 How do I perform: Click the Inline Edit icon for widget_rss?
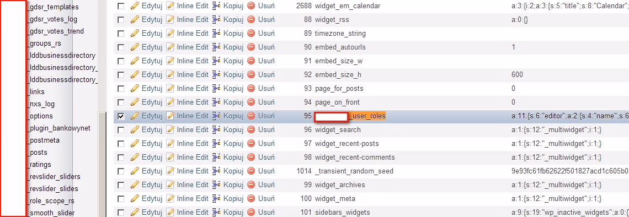170,20
